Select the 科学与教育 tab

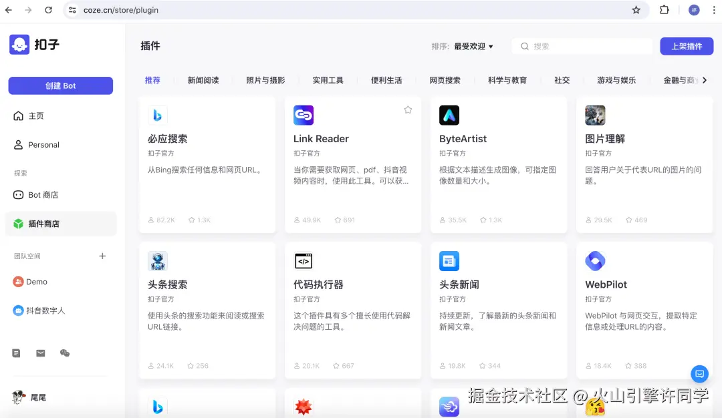pyautogui.click(x=507, y=80)
